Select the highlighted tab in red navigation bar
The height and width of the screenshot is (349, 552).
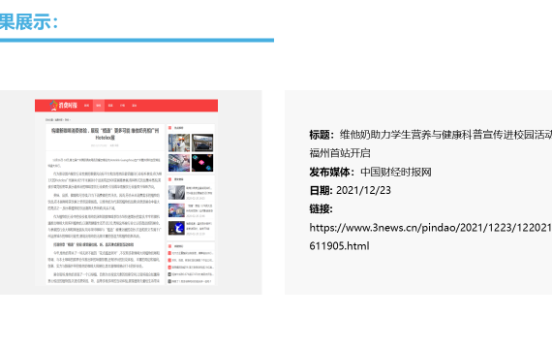point(99,106)
